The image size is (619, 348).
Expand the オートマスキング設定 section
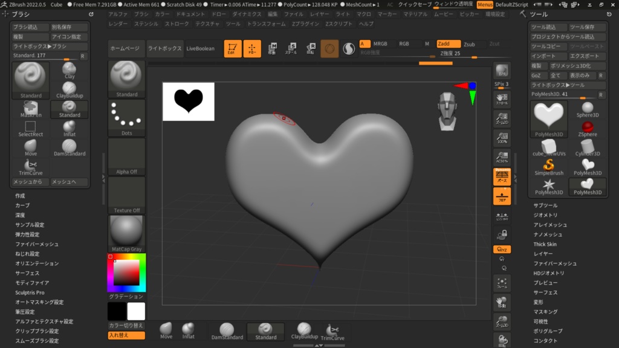(x=39, y=302)
